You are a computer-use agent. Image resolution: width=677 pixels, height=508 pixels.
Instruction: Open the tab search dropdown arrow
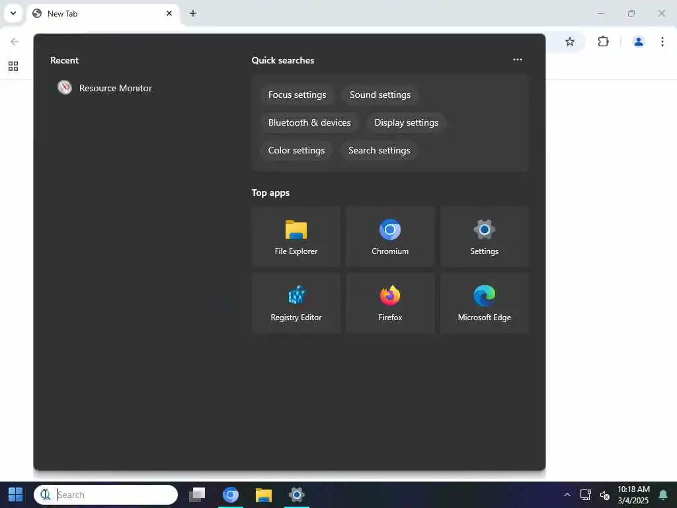[13, 13]
